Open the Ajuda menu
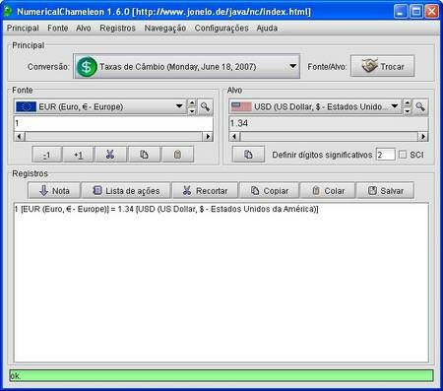 pyautogui.click(x=267, y=29)
